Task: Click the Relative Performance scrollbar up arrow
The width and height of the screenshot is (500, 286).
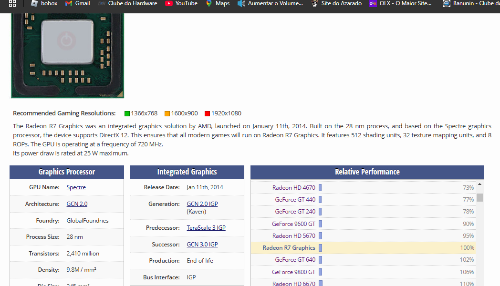Action: click(479, 184)
